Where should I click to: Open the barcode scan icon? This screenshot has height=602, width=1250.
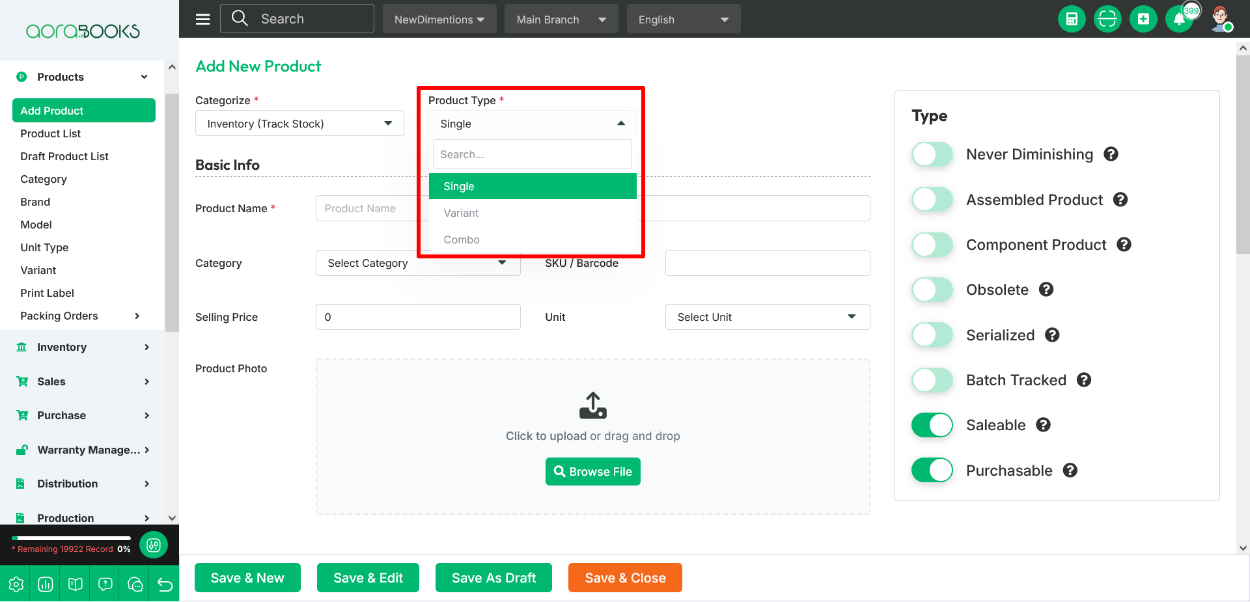point(1107,19)
